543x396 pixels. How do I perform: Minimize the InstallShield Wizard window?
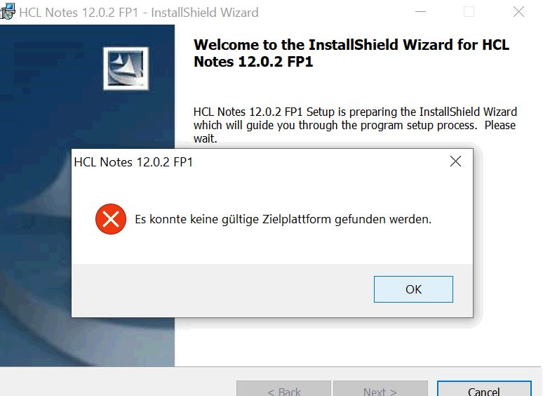pos(420,12)
